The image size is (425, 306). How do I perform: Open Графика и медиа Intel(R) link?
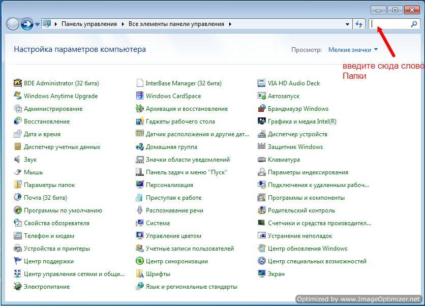(302, 121)
